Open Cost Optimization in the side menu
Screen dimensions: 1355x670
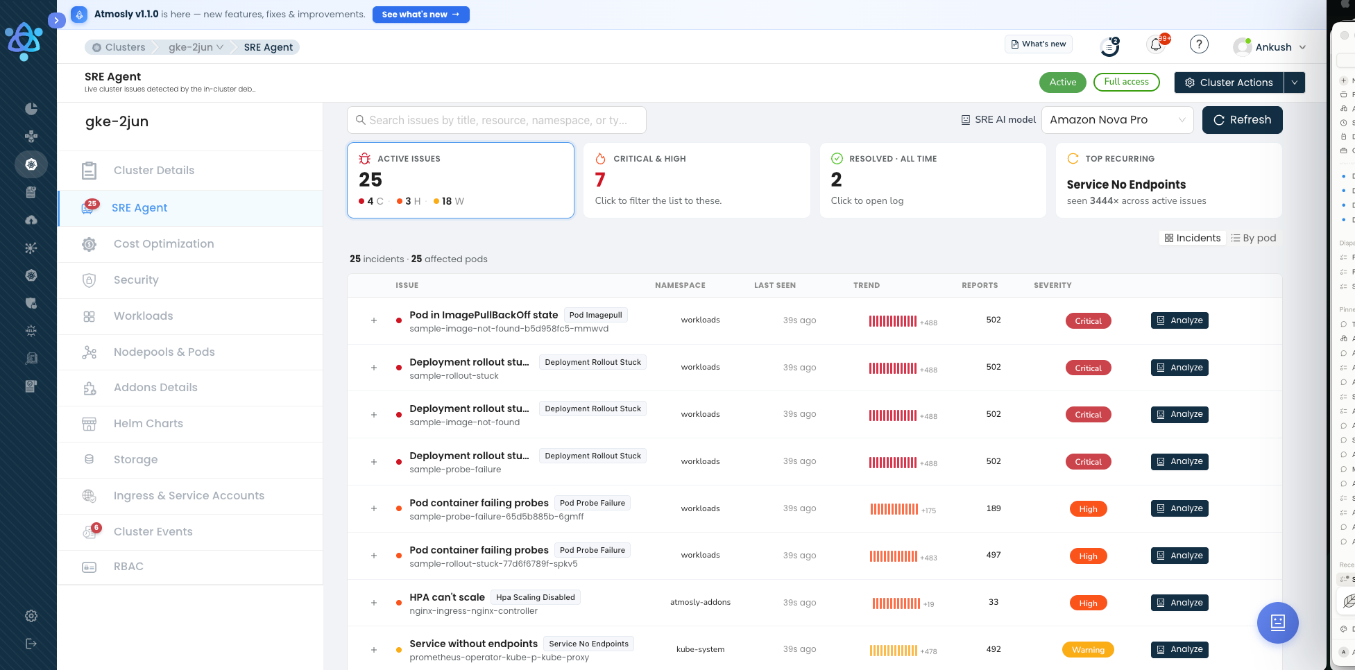point(190,244)
